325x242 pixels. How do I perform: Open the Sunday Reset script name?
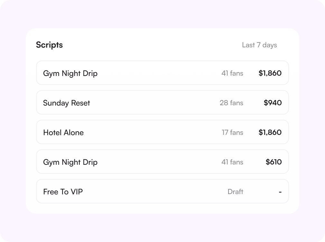(67, 103)
